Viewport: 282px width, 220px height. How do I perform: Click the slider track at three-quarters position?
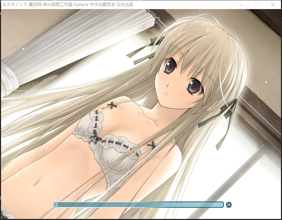tap(181, 205)
